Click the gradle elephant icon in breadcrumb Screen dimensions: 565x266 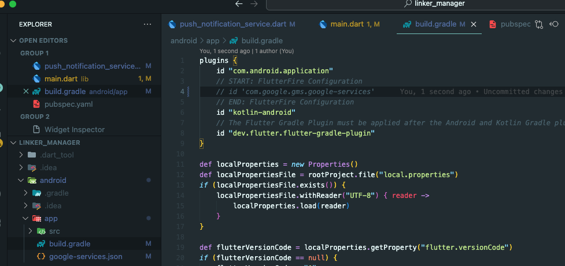(234, 41)
